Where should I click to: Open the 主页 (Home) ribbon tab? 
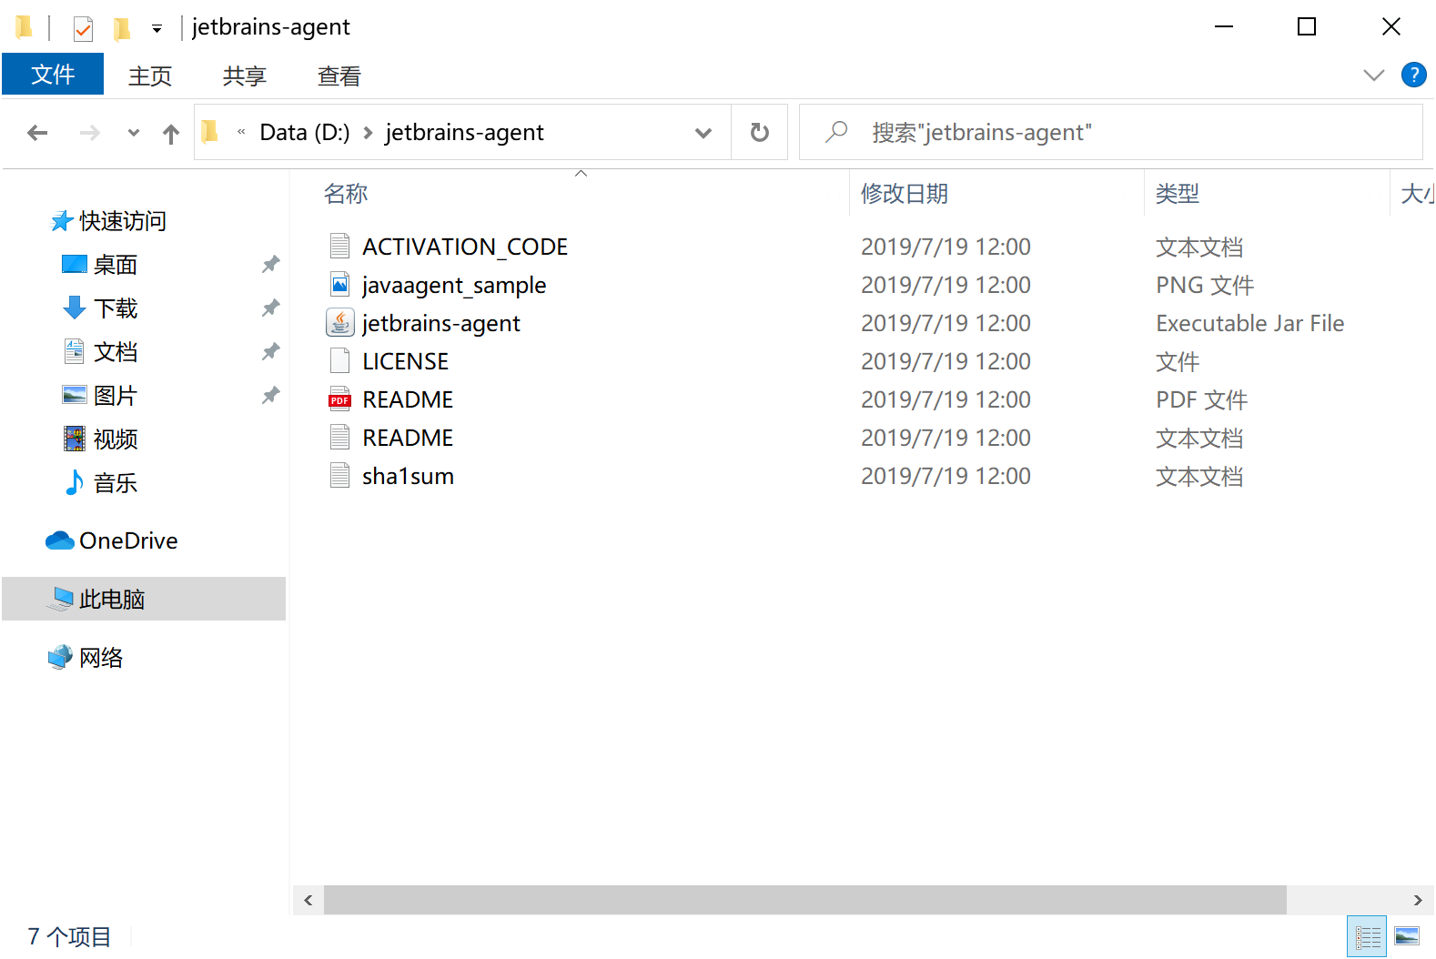(x=150, y=76)
